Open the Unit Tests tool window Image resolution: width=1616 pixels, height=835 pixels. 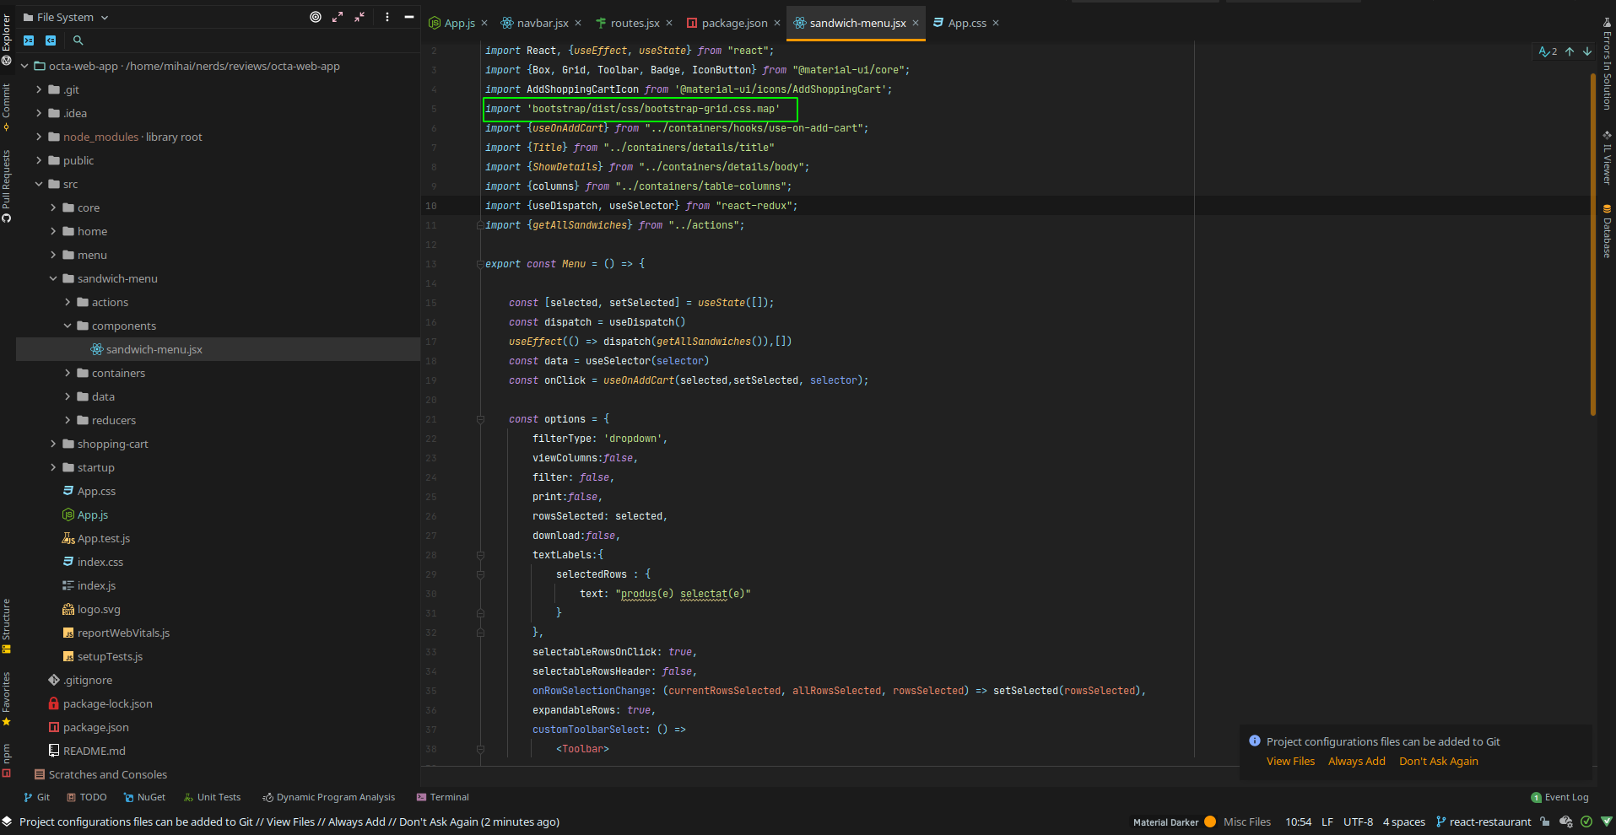tap(212, 797)
